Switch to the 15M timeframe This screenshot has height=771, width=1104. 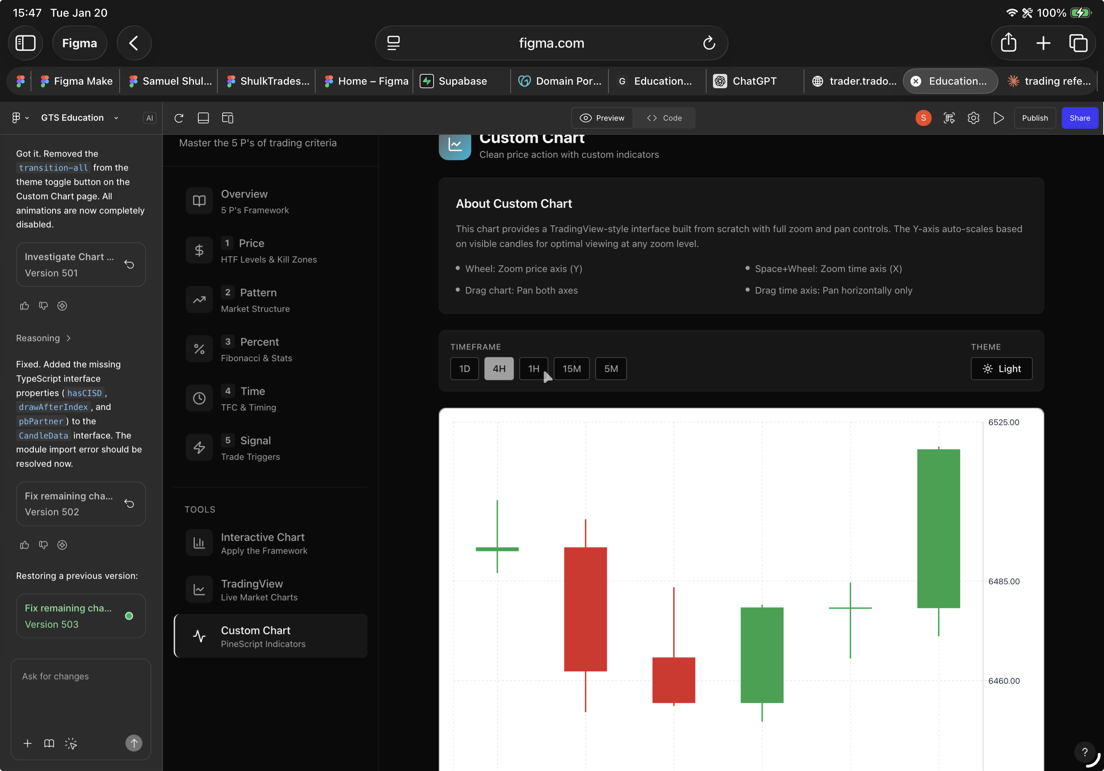coord(571,368)
